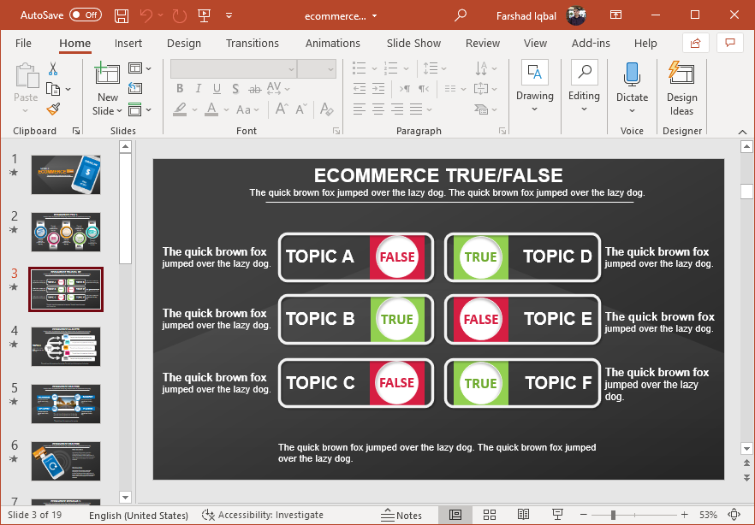This screenshot has height=525, width=755.
Task: Click the Format Painter brush icon
Action: (53, 109)
